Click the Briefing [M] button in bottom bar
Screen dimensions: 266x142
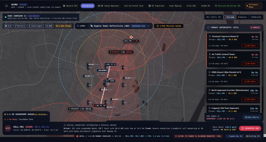[253, 136]
